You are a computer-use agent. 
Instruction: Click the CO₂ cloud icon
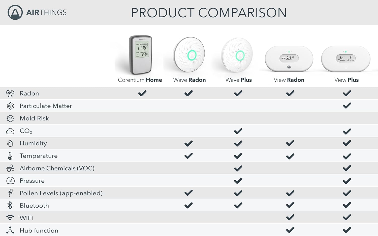coord(10,131)
